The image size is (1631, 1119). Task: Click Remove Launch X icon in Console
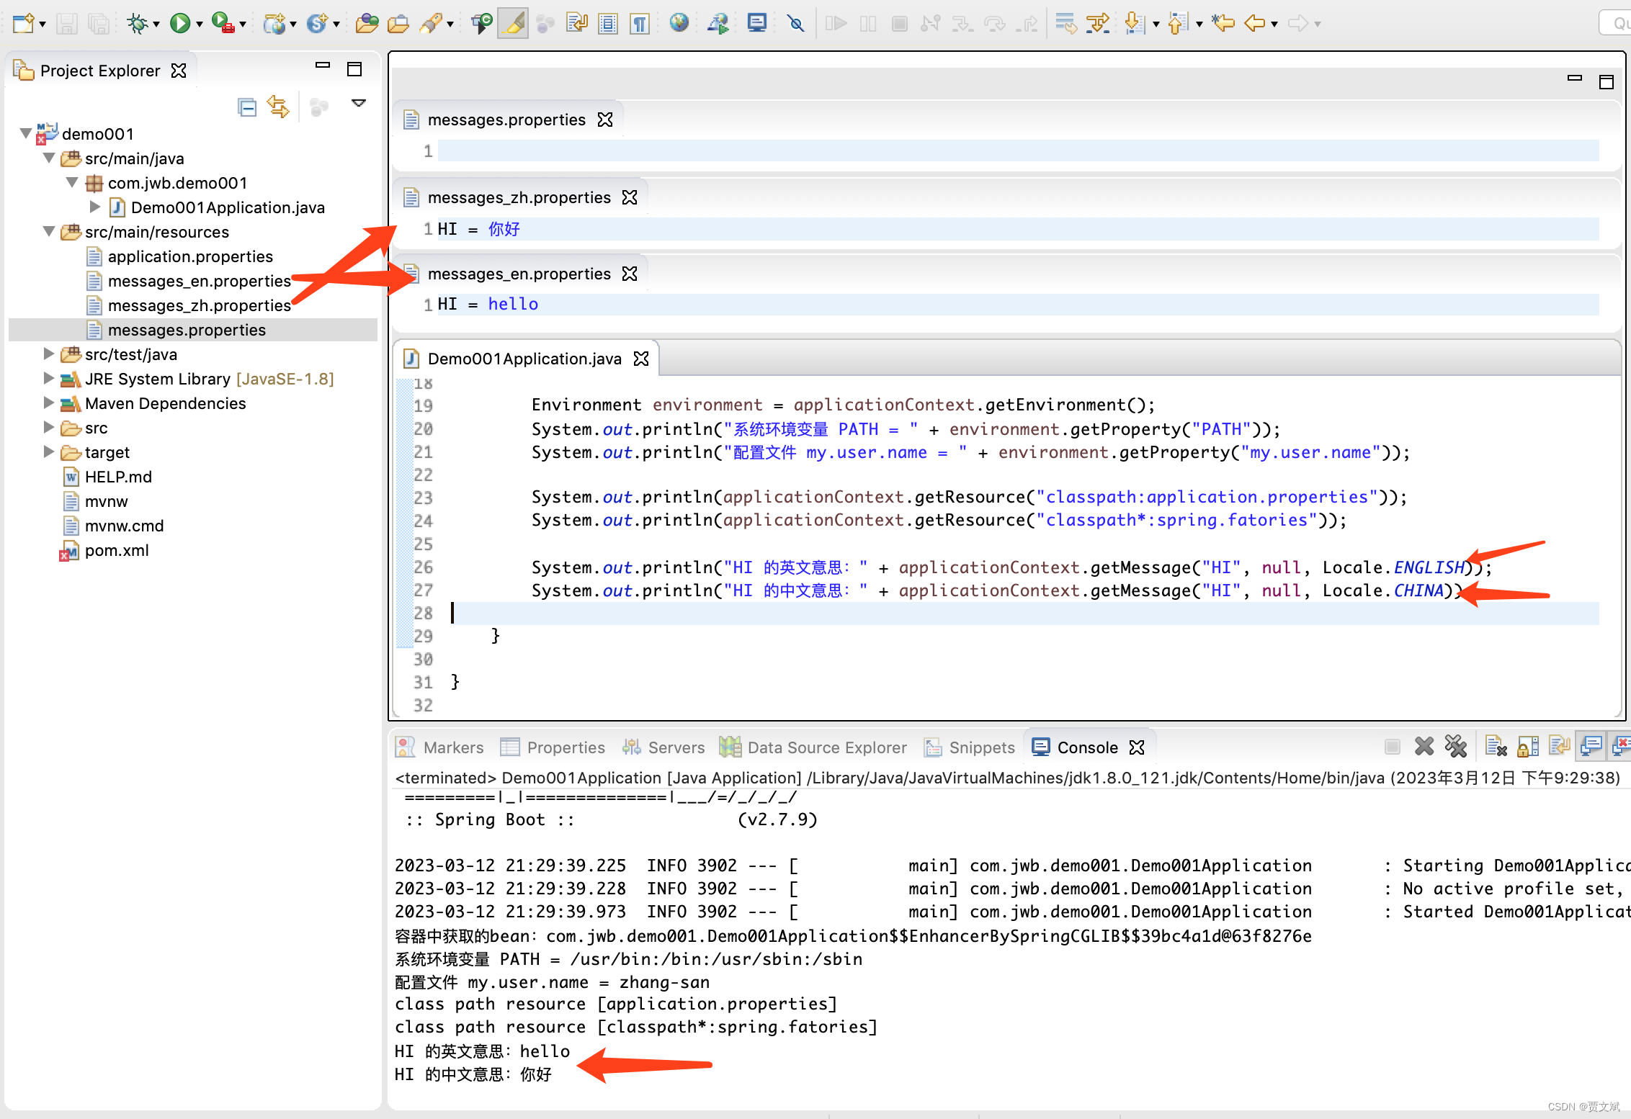[1424, 747]
